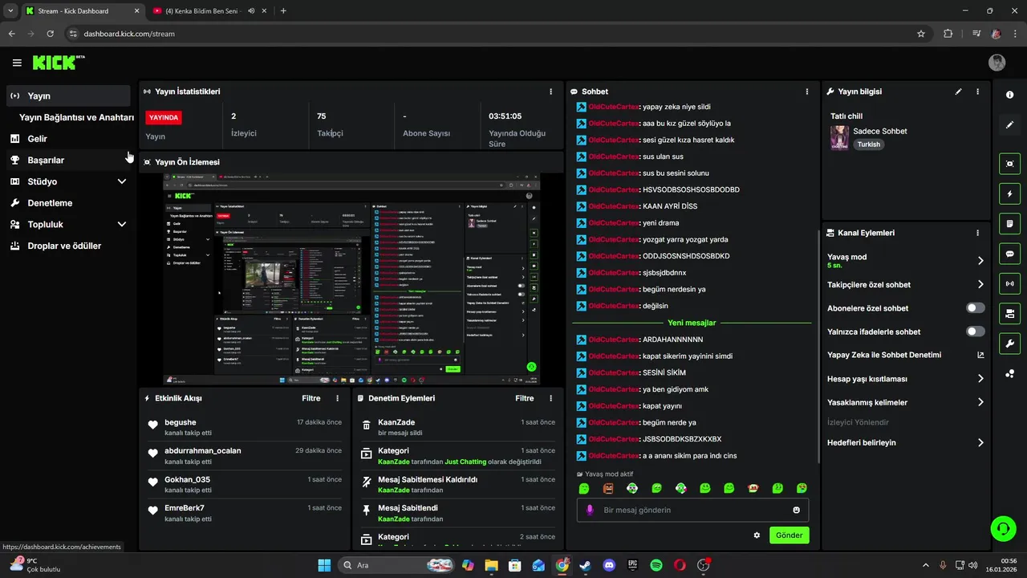This screenshot has width=1027, height=578.
Task: Open Başarılar sidebar item
Action: tap(67, 160)
